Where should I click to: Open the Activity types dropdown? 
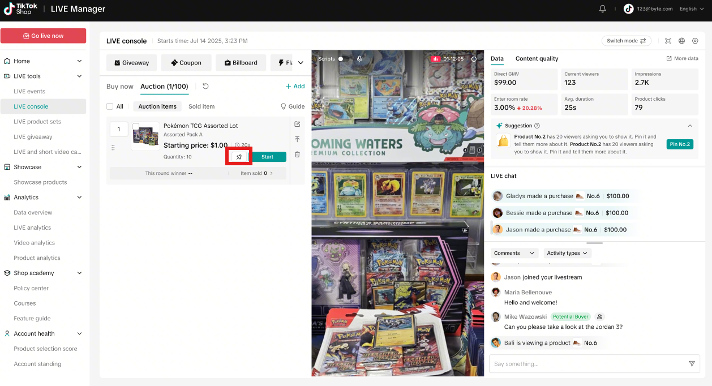(568, 253)
